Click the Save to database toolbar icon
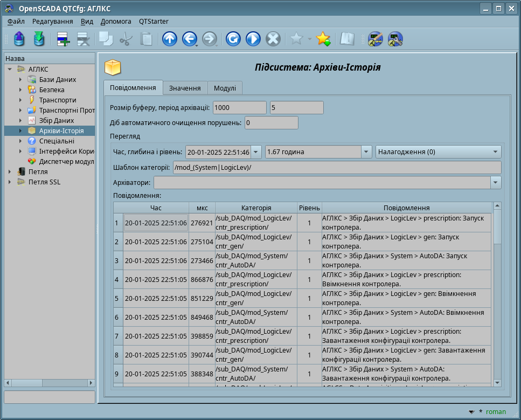 pyautogui.click(x=39, y=39)
